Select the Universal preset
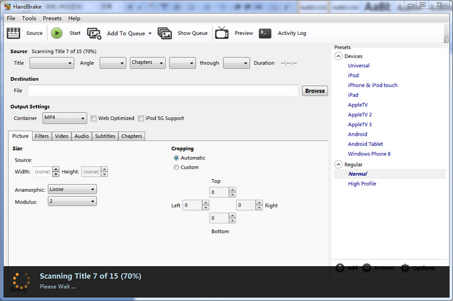Screen dimensions: 453x301 (359, 65)
